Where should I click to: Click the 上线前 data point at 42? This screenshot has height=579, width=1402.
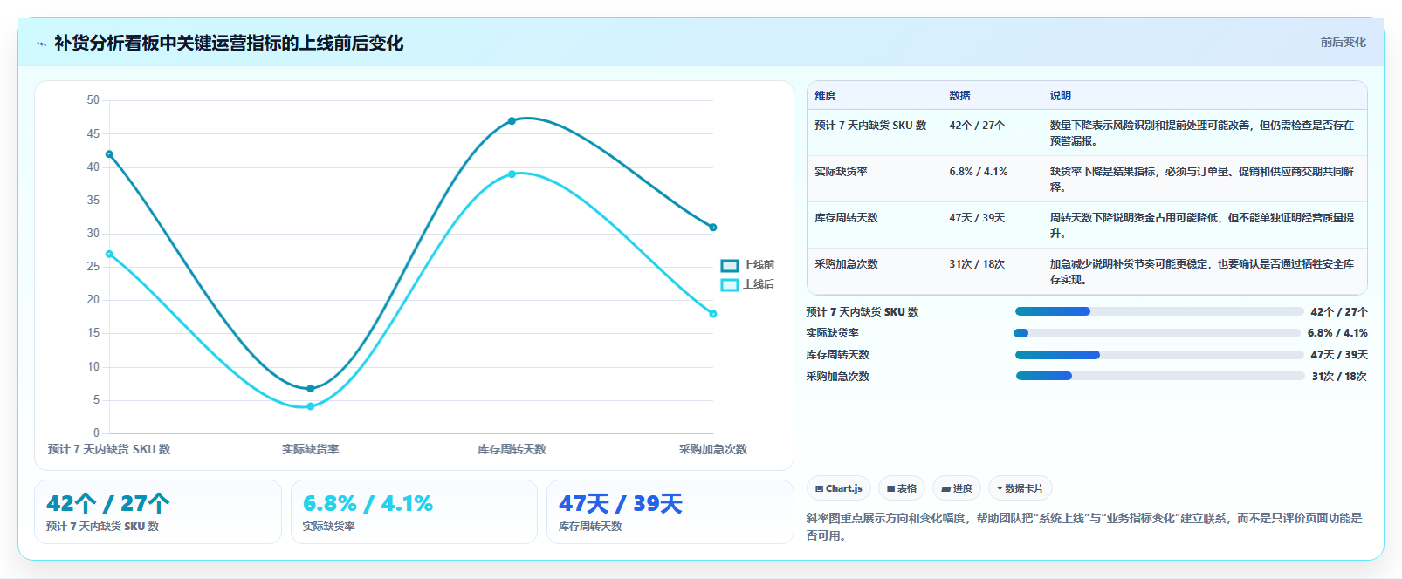coord(109,154)
